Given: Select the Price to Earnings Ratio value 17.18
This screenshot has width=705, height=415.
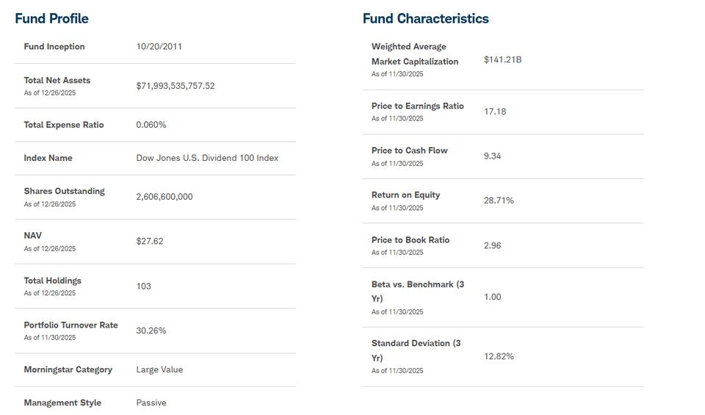Looking at the screenshot, I should [x=494, y=112].
